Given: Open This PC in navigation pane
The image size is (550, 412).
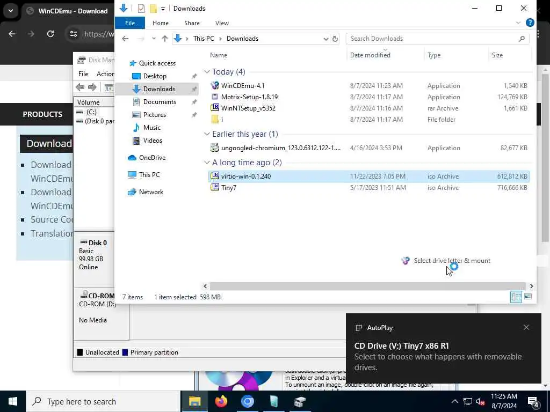Looking at the screenshot, I should tap(149, 174).
